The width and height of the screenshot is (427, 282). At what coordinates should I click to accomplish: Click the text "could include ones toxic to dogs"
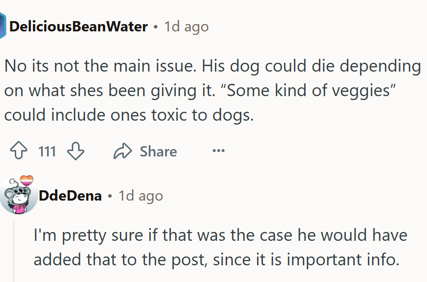(x=129, y=115)
